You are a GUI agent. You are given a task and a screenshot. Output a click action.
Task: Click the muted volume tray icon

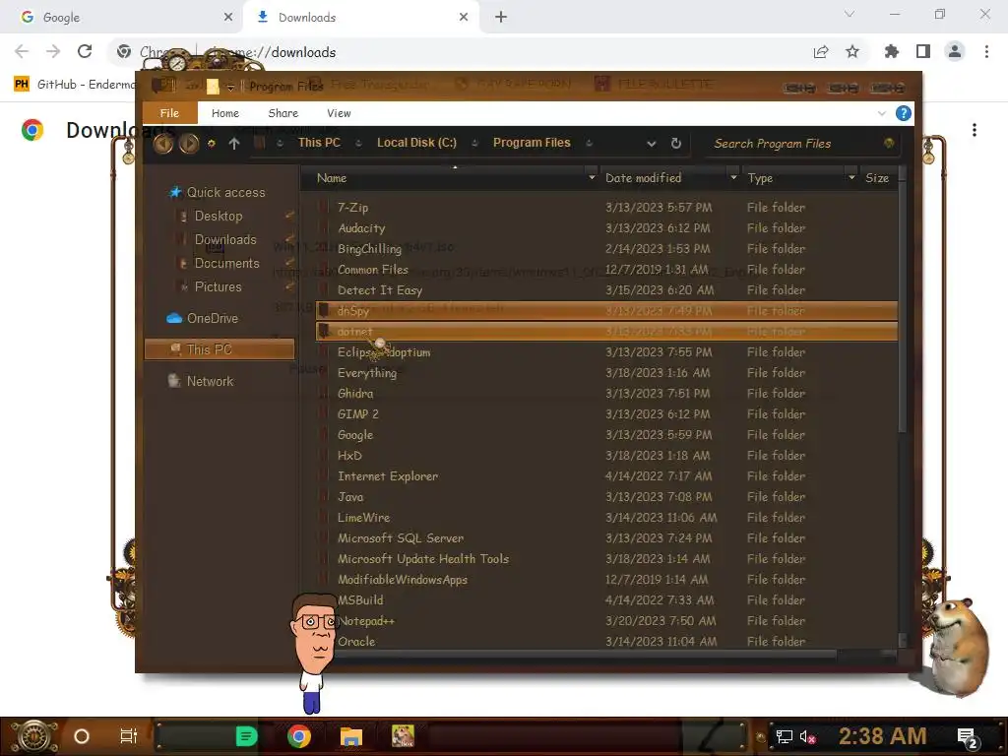coord(808,736)
